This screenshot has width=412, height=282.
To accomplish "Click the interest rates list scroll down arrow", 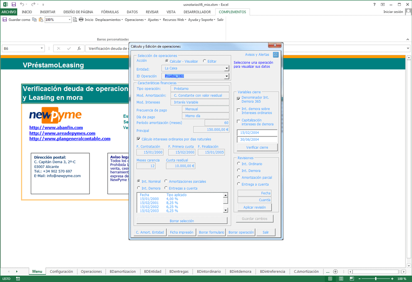I will click(x=226, y=210).
